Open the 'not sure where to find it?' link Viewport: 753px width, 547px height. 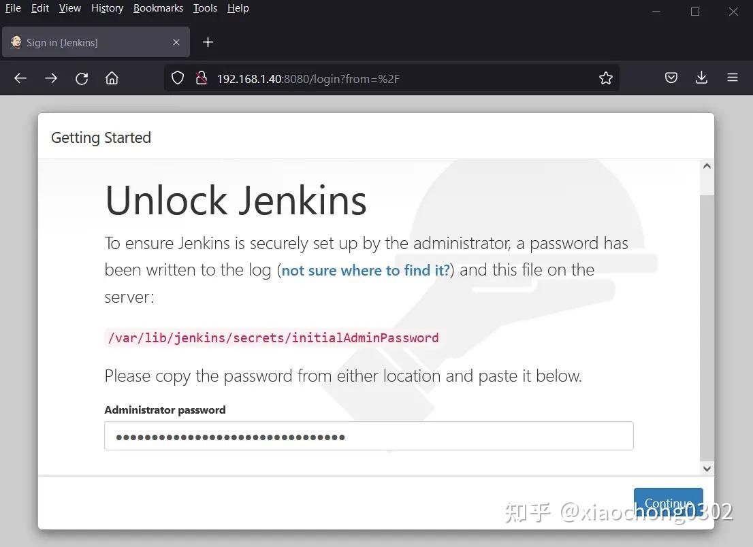coord(365,269)
